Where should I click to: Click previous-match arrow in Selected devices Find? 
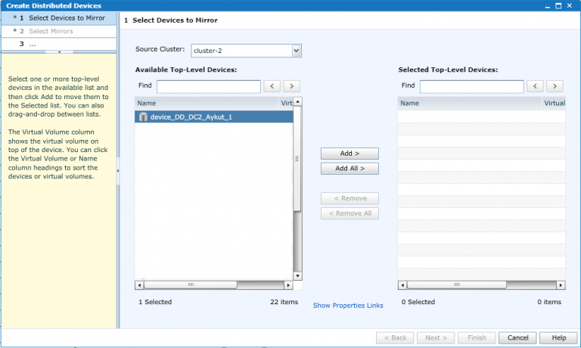[536, 86]
